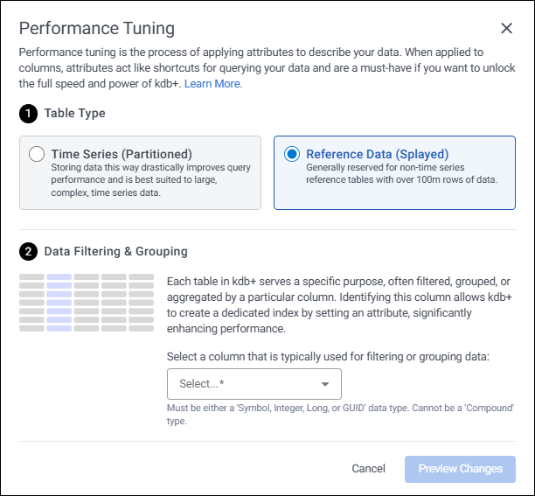Select the Time Series (Partitioned) radio button
This screenshot has height=496, width=535.
pos(37,154)
